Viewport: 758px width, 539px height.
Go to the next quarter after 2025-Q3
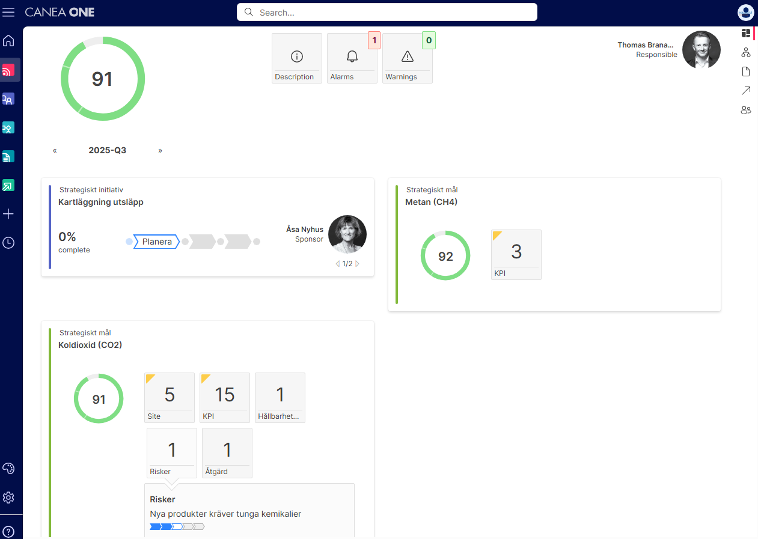click(160, 151)
